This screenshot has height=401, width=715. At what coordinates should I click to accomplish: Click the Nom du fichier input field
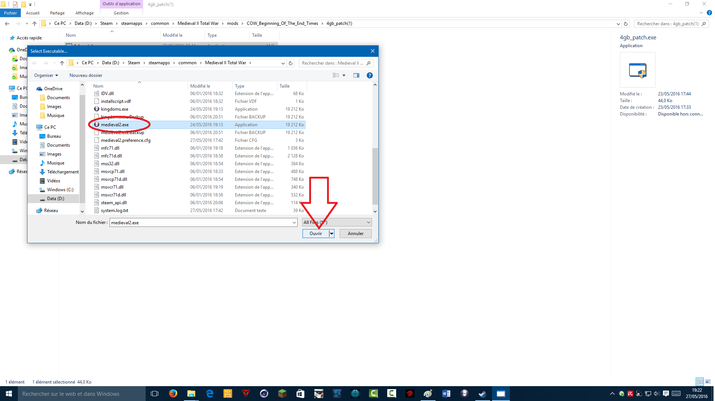[201, 223]
